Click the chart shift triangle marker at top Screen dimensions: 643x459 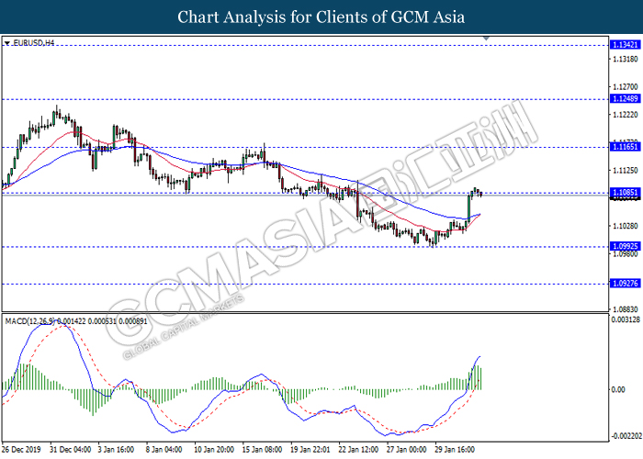pos(486,39)
